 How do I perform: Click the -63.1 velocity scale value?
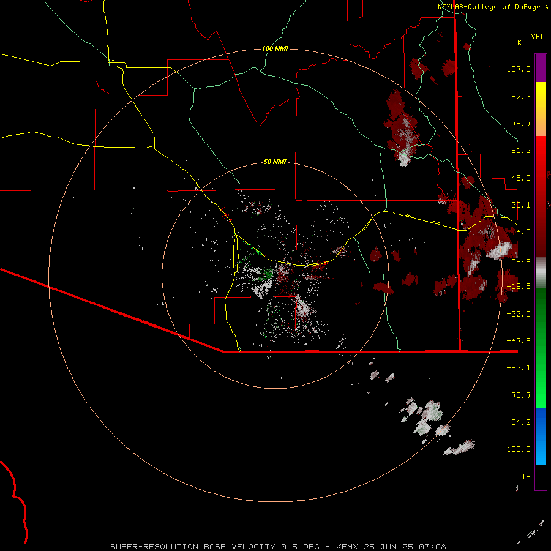coord(519,368)
